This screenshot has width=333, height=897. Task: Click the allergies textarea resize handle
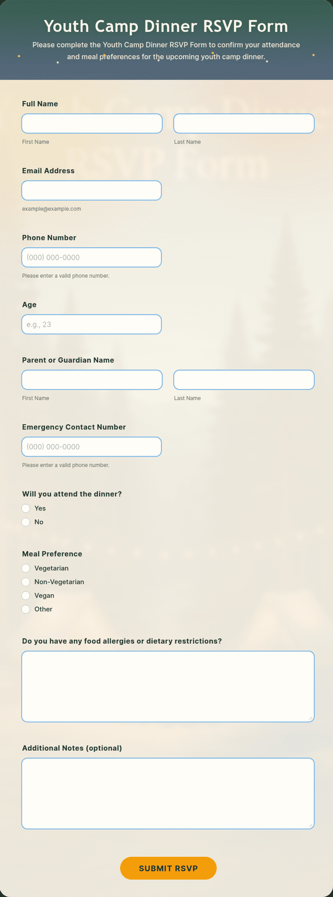(310, 718)
